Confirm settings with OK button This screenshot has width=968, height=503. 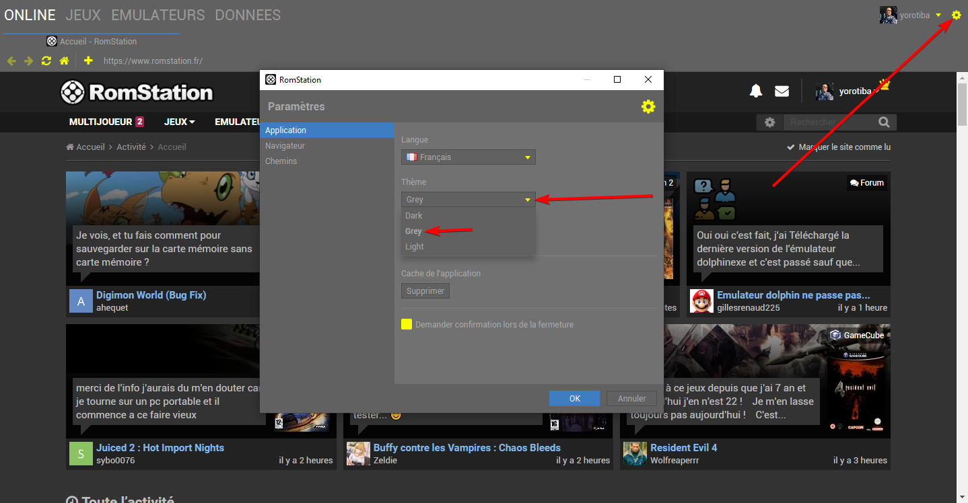pos(574,399)
